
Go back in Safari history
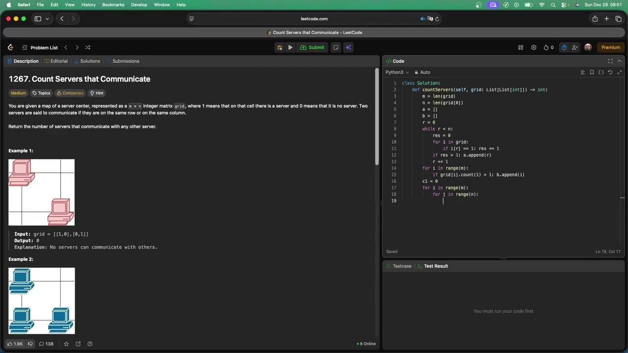point(62,19)
